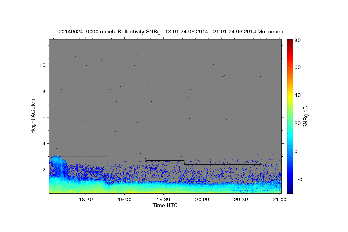
Task: Click the height tick label 8
Action: tap(44, 91)
